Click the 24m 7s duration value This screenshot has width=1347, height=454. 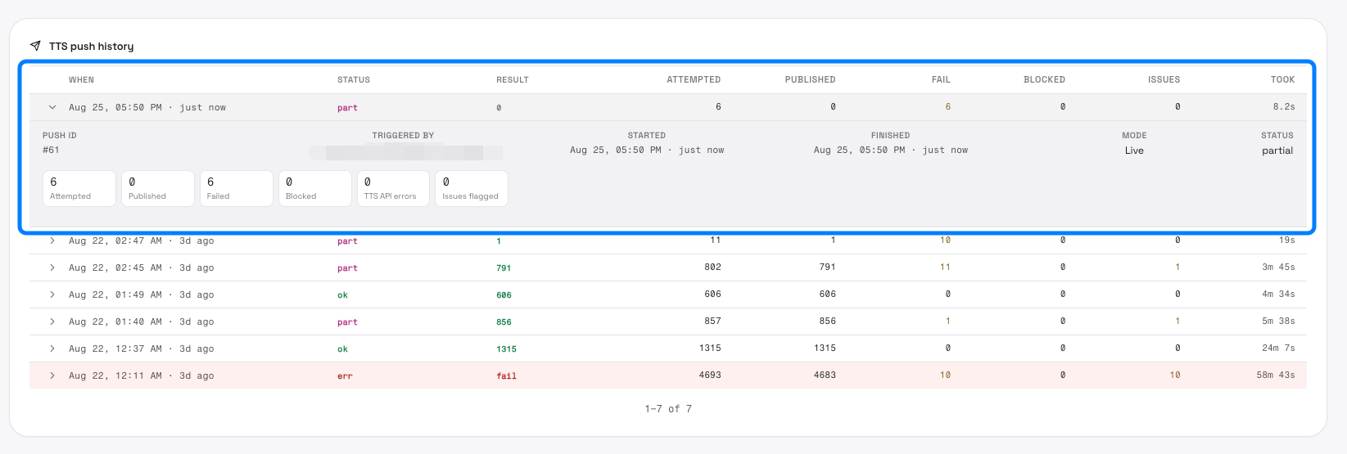tap(1278, 348)
